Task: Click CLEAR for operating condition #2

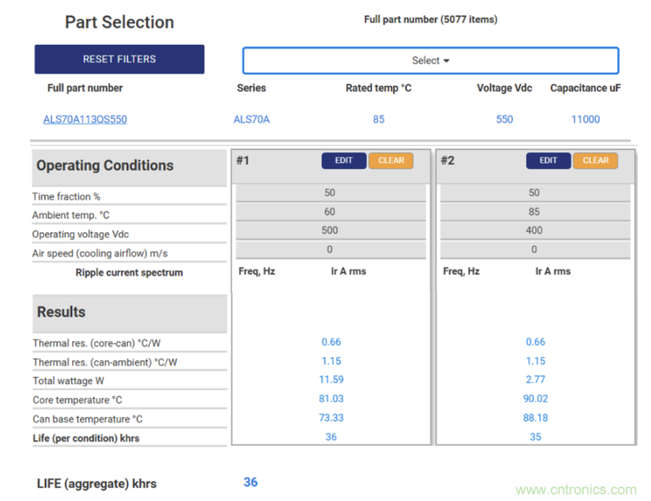Action: [595, 161]
